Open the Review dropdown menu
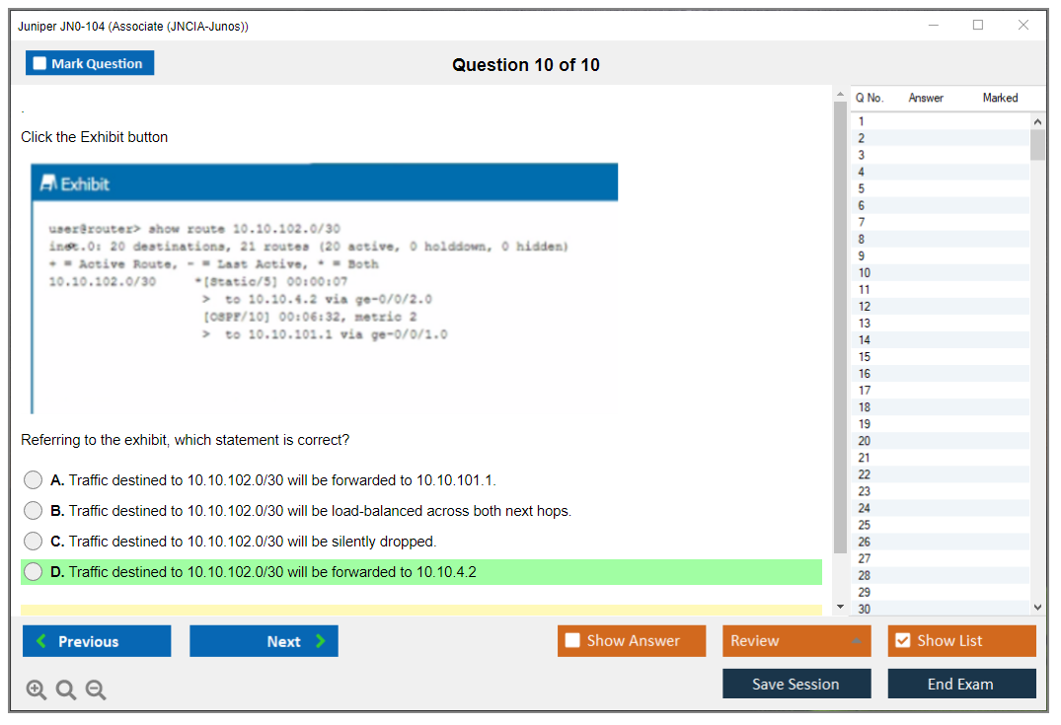This screenshot has height=725, width=1061. click(796, 641)
